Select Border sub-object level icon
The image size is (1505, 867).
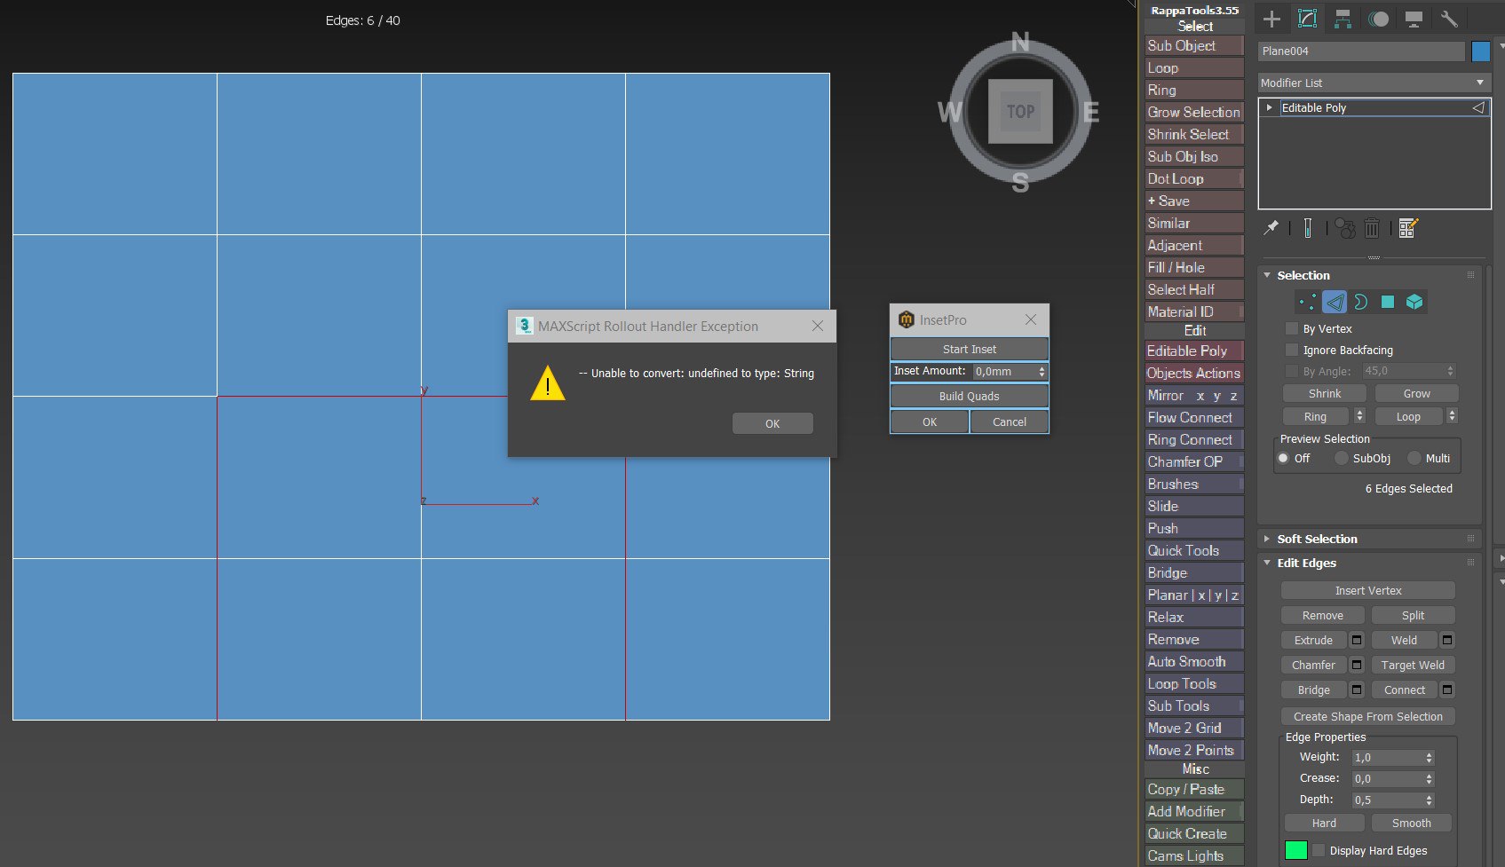click(x=1361, y=303)
